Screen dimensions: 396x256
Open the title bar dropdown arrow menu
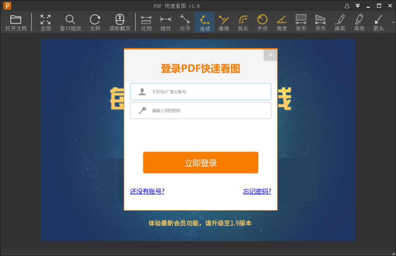pyautogui.click(x=357, y=6)
